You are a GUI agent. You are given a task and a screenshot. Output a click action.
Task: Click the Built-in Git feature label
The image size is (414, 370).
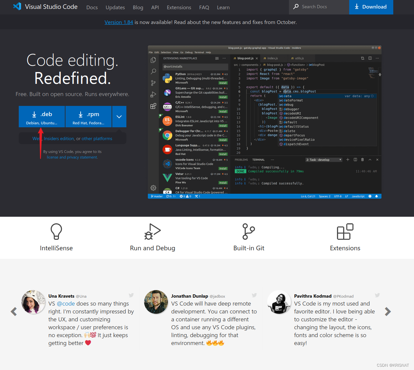249,248
